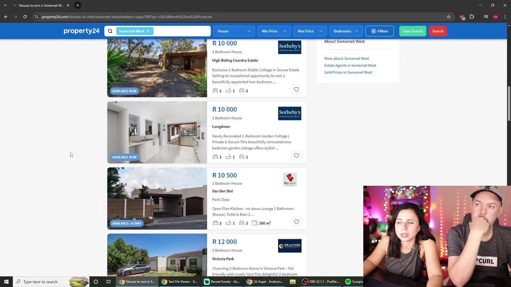511x287 pixels.
Task: Click the page vertical scrollbar
Action: tap(509, 104)
